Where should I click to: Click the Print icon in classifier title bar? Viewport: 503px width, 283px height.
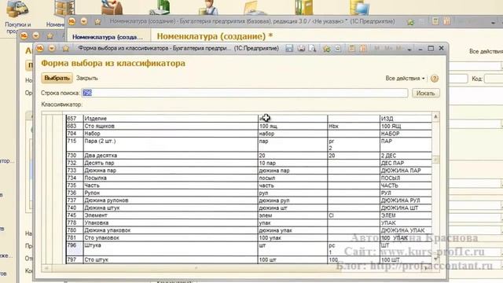click(x=301, y=49)
